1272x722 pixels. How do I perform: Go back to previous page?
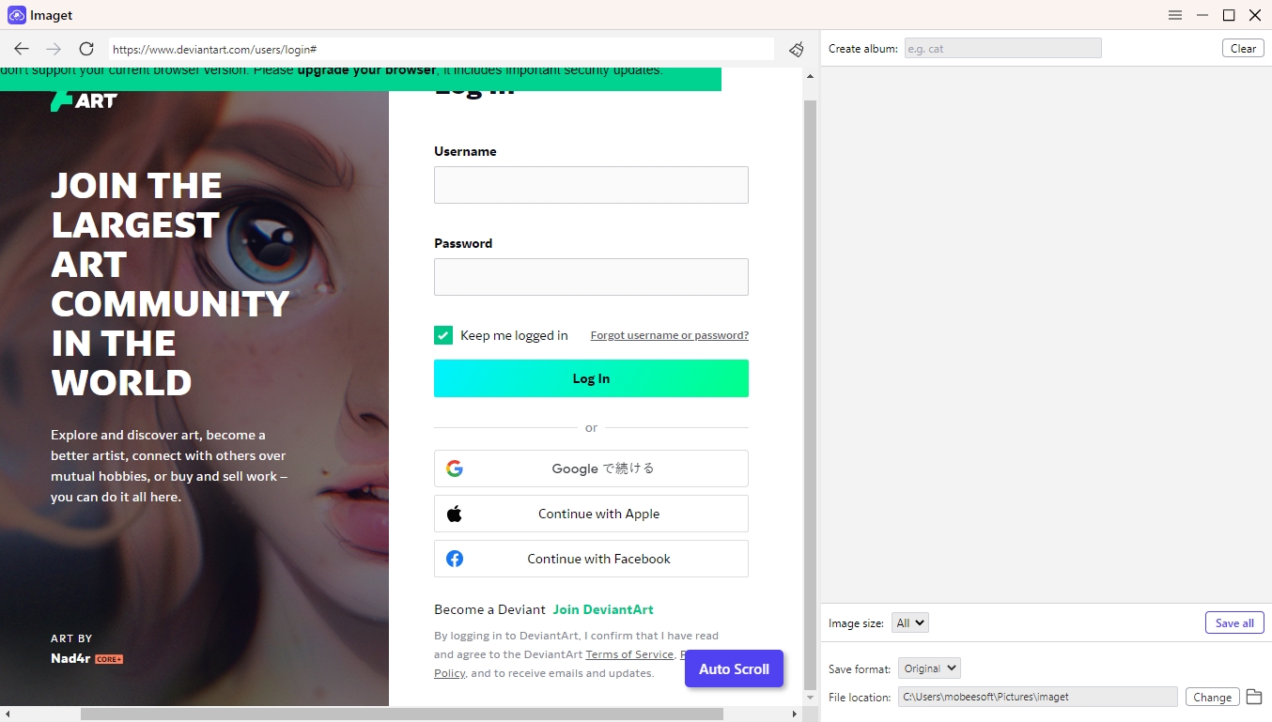coord(22,49)
